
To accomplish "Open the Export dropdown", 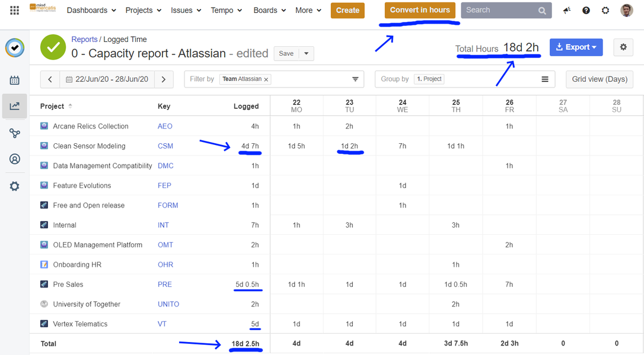I will click(x=576, y=47).
